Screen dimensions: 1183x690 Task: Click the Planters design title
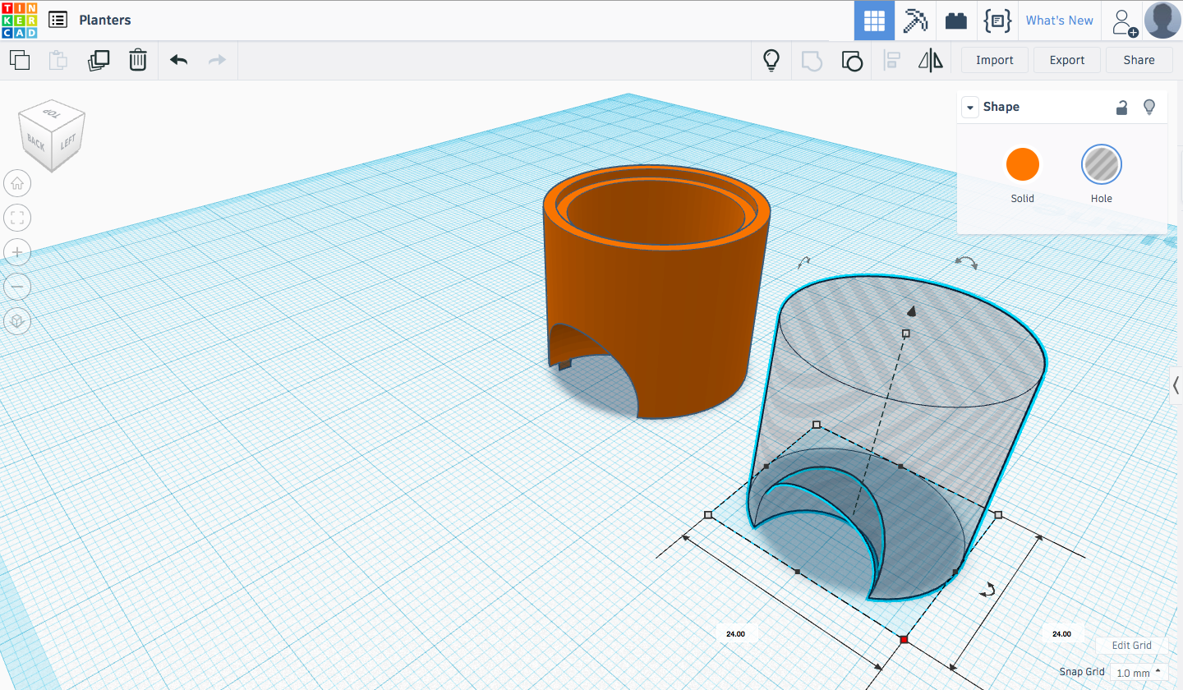tap(105, 20)
